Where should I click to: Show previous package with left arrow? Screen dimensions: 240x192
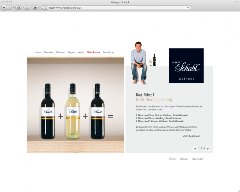pos(195,149)
